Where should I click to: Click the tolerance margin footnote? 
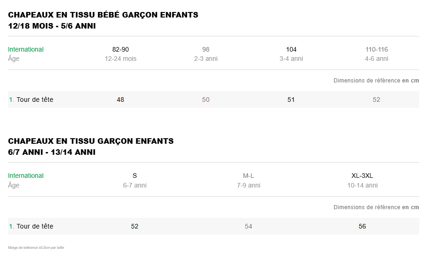[x=36, y=248]
